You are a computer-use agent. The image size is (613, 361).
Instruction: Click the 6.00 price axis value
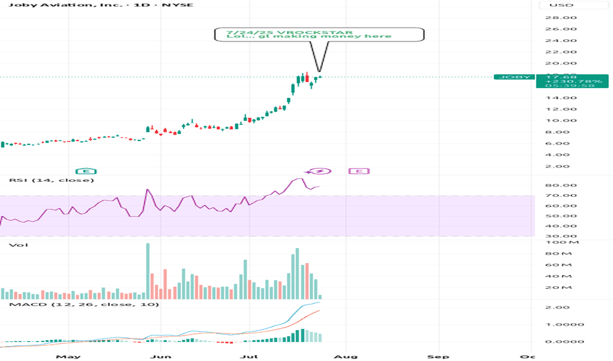558,143
